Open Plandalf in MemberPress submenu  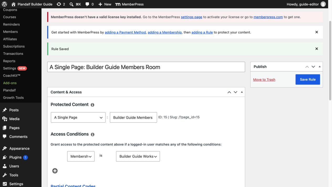tap(9, 90)
